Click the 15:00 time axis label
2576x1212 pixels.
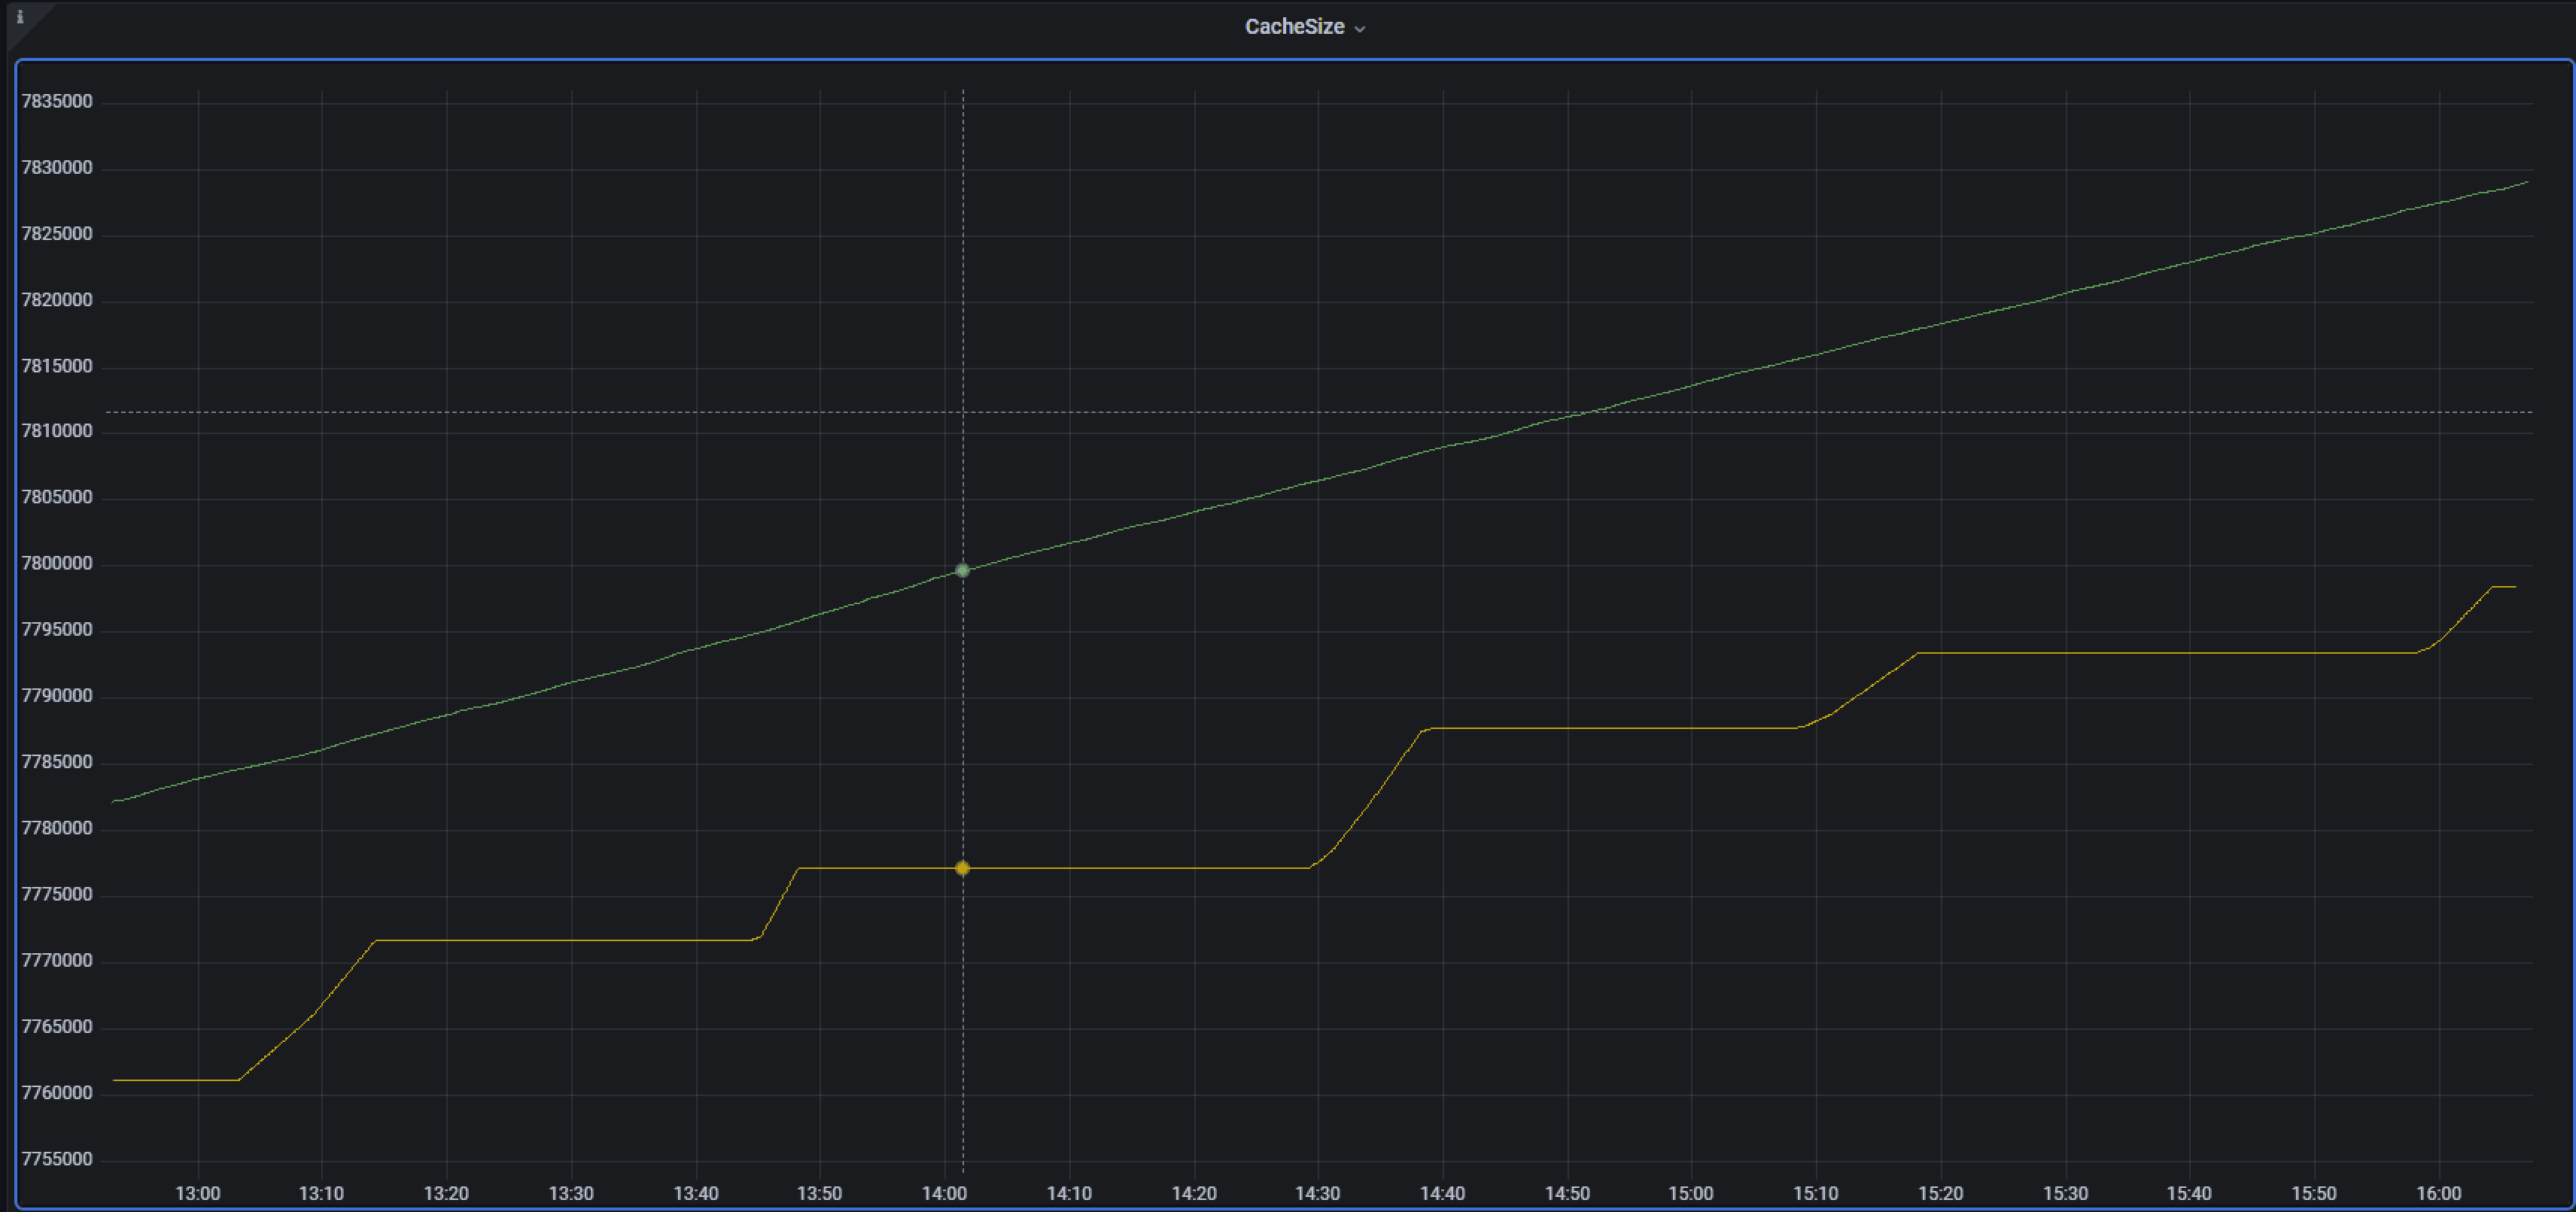pos(1690,1193)
